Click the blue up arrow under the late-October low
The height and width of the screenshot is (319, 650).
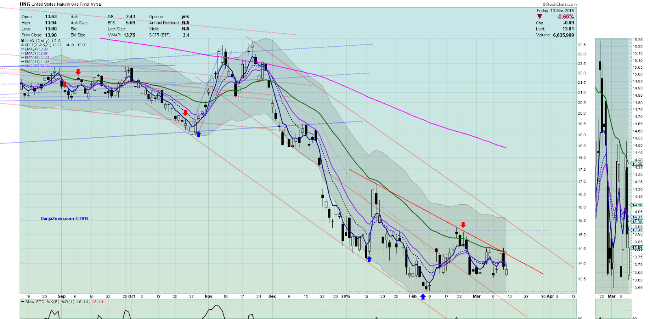(199, 134)
